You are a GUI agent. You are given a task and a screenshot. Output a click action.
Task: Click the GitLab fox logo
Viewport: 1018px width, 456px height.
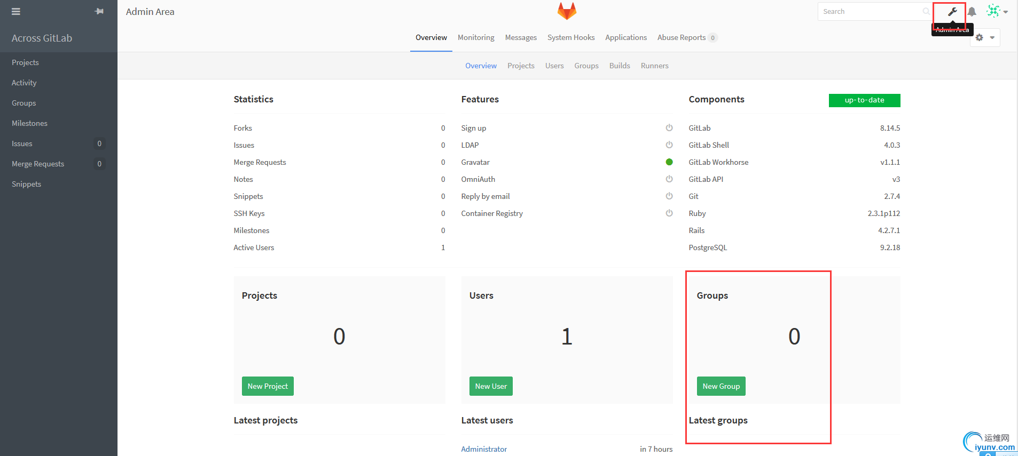tap(567, 11)
